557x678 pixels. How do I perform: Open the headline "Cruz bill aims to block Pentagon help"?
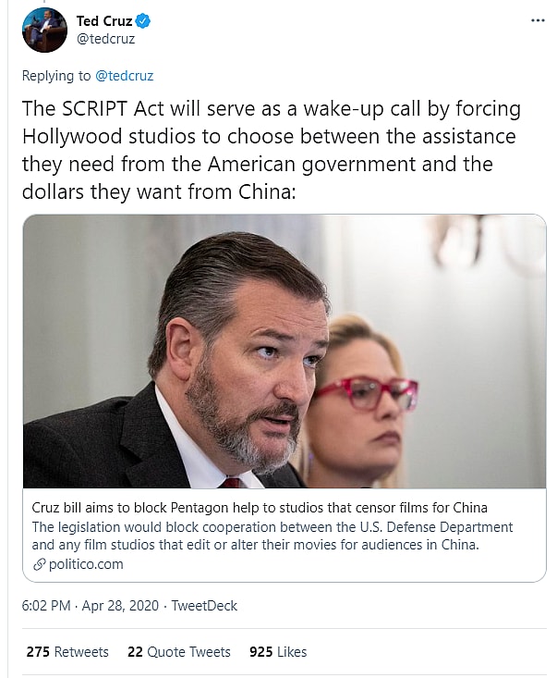tap(260, 508)
